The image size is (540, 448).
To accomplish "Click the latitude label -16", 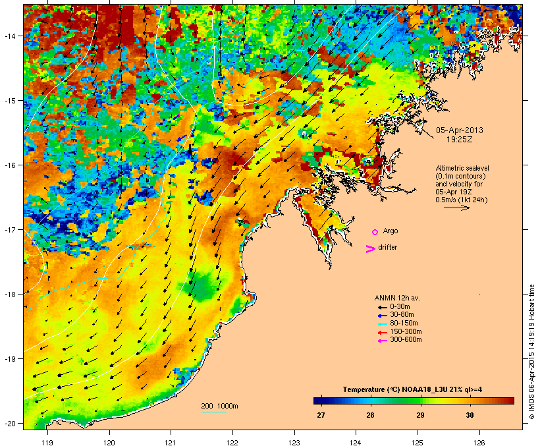I will (9, 165).
